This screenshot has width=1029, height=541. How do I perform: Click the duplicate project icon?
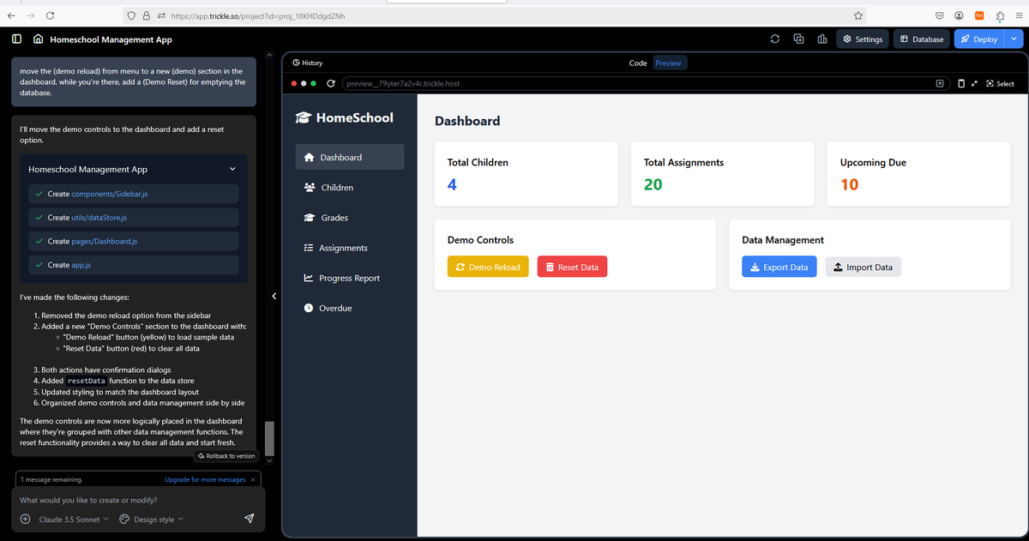click(x=798, y=39)
